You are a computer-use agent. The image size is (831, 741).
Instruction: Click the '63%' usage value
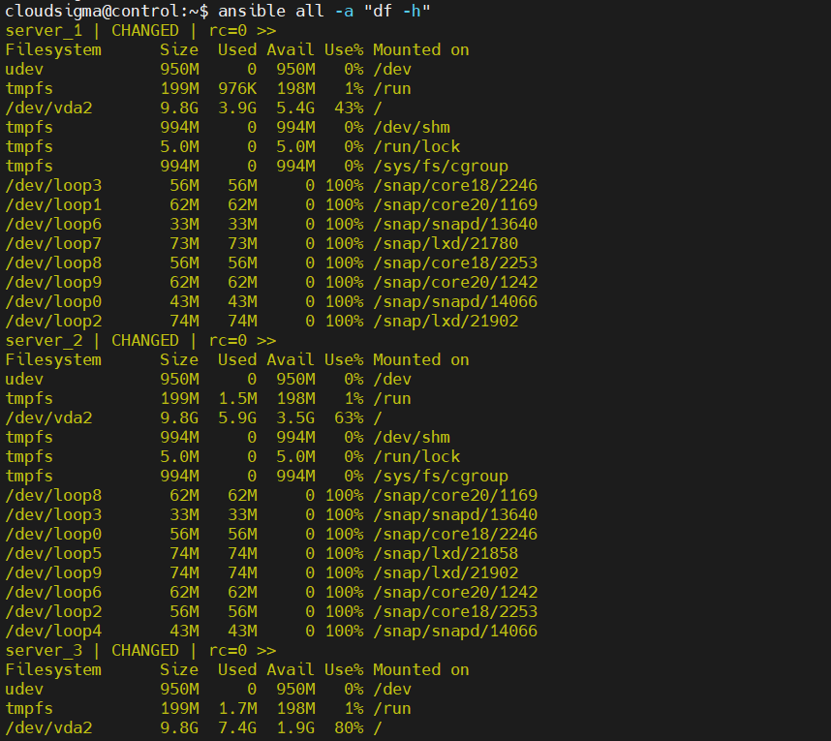(x=349, y=417)
